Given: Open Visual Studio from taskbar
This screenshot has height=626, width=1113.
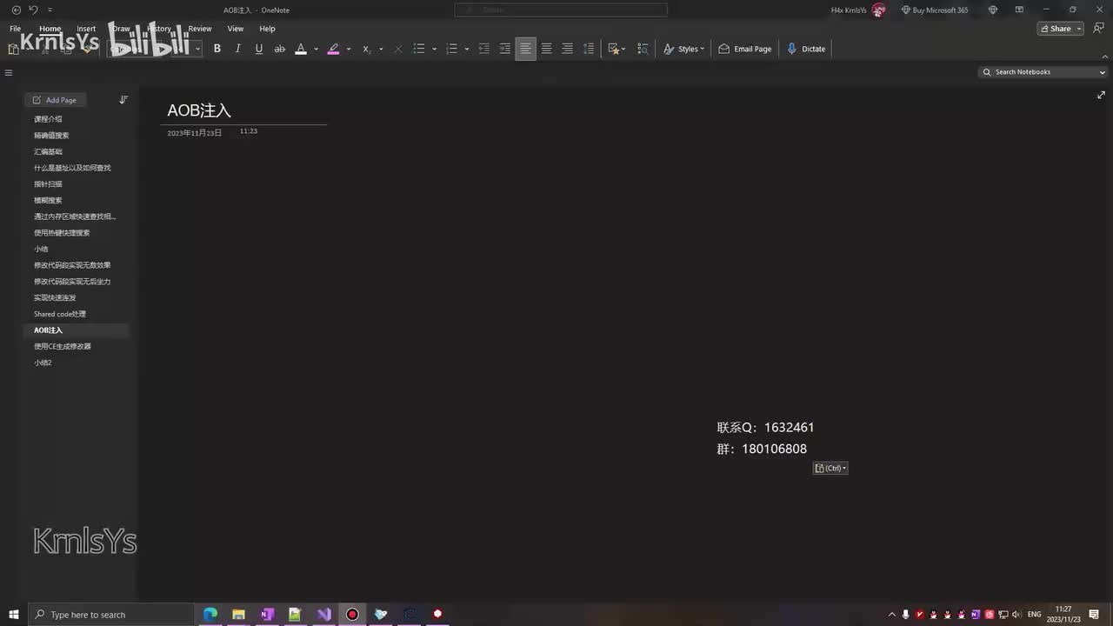Looking at the screenshot, I should coord(323,615).
